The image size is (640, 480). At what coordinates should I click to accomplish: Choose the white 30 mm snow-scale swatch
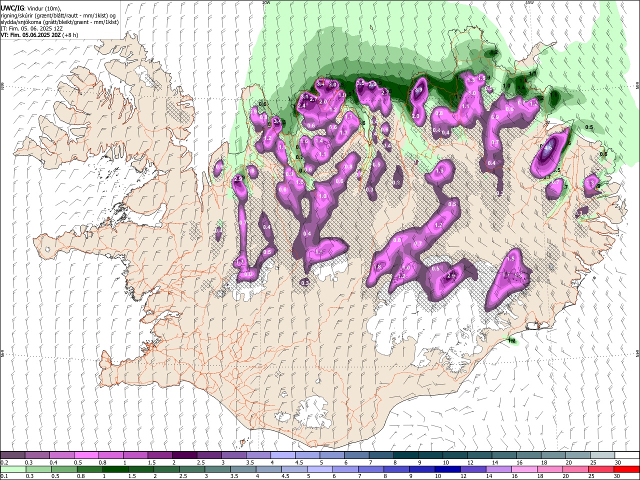pyautogui.click(x=626, y=455)
